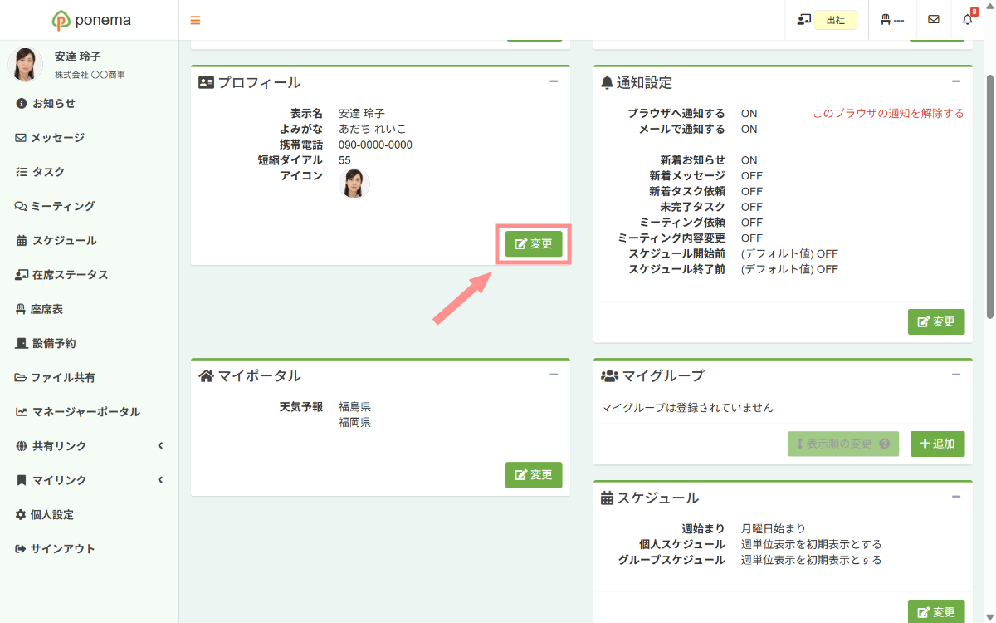Click help question icon on 表示順の変更

pyautogui.click(x=885, y=444)
